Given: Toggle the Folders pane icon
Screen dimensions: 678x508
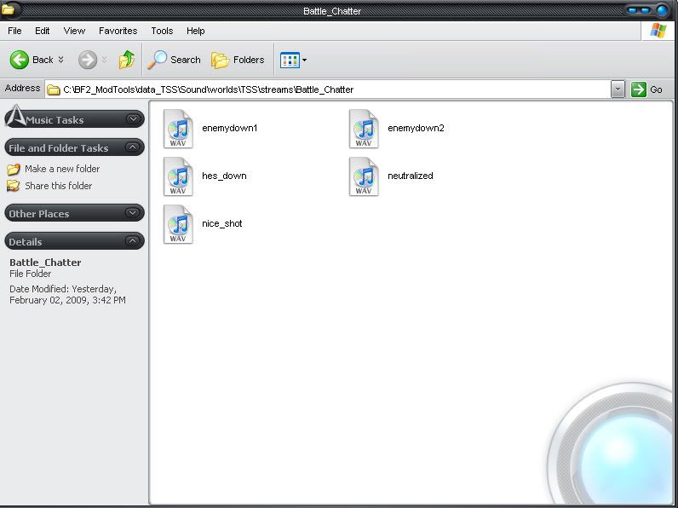Looking at the screenshot, I should tap(221, 61).
